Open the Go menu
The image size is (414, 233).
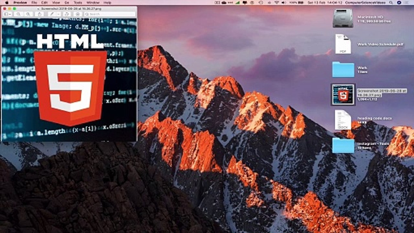point(67,3)
